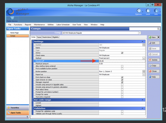Enable Prompt for unit (store number) checkbox
This screenshot has width=166, height=123.
coord(122,92)
